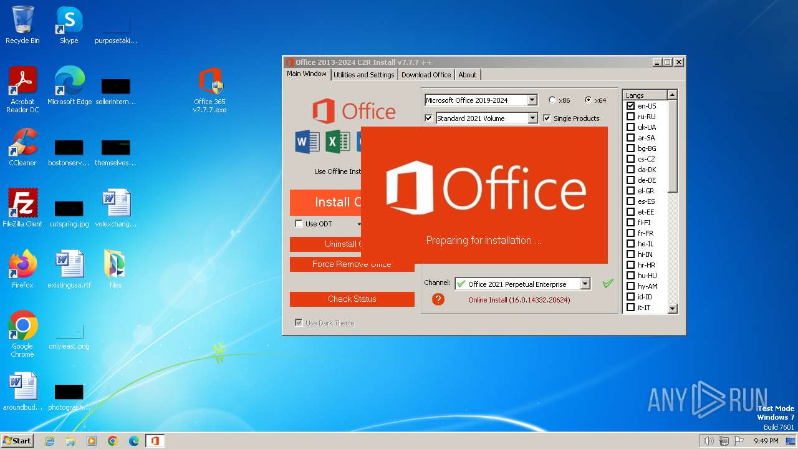Screen dimensions: 798x449
Task: Open Chrome from the taskbar
Action: 113,441
